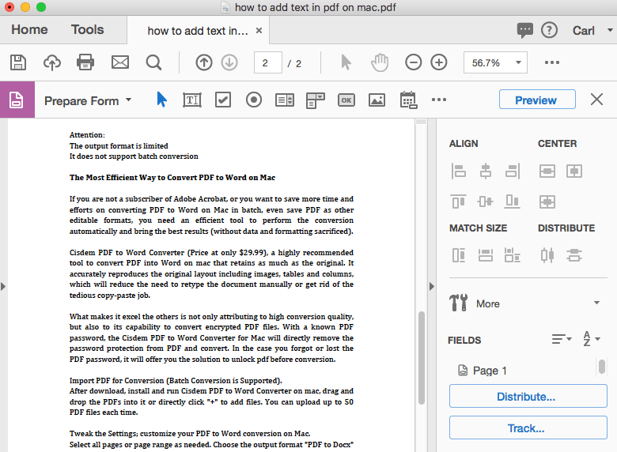Click the Prepare Form purple icon

[17, 100]
